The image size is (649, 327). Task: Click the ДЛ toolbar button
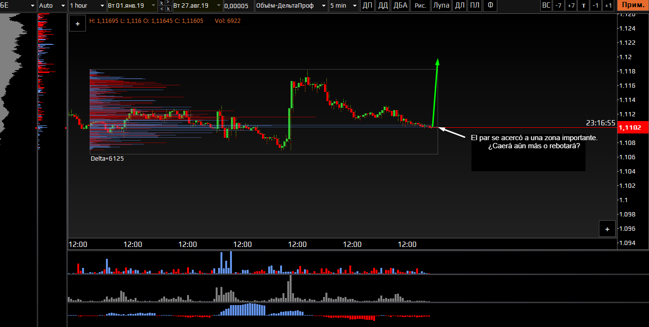click(x=459, y=6)
